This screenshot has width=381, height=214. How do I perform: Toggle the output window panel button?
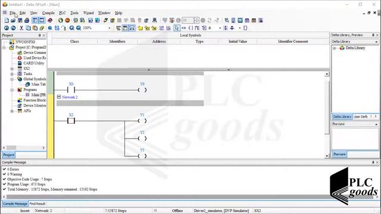coord(42,20)
